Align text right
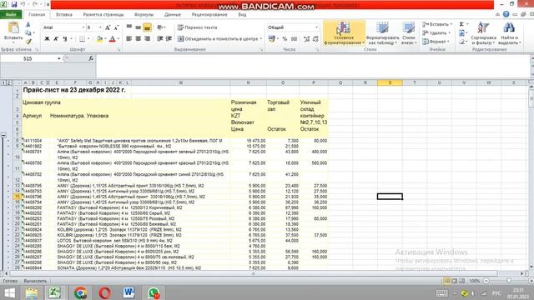Screen dimensions: 534x300 tap(147, 39)
